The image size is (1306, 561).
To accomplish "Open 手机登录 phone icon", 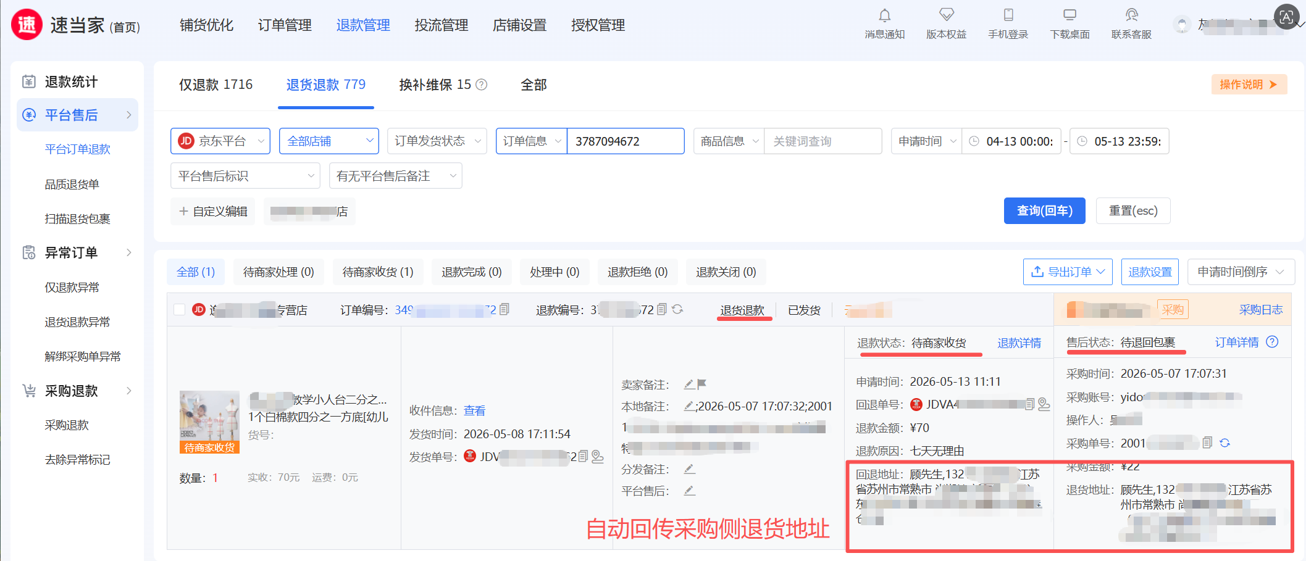I will (x=1008, y=14).
